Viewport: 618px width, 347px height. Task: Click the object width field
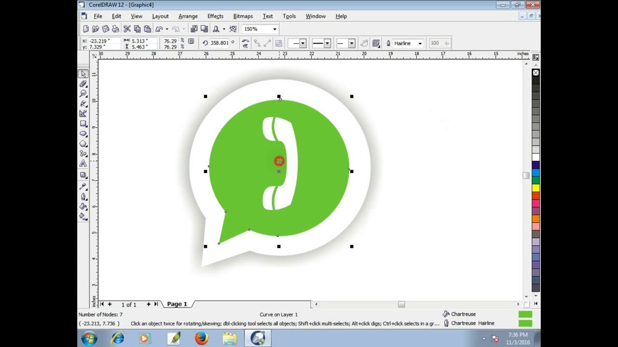click(144, 41)
